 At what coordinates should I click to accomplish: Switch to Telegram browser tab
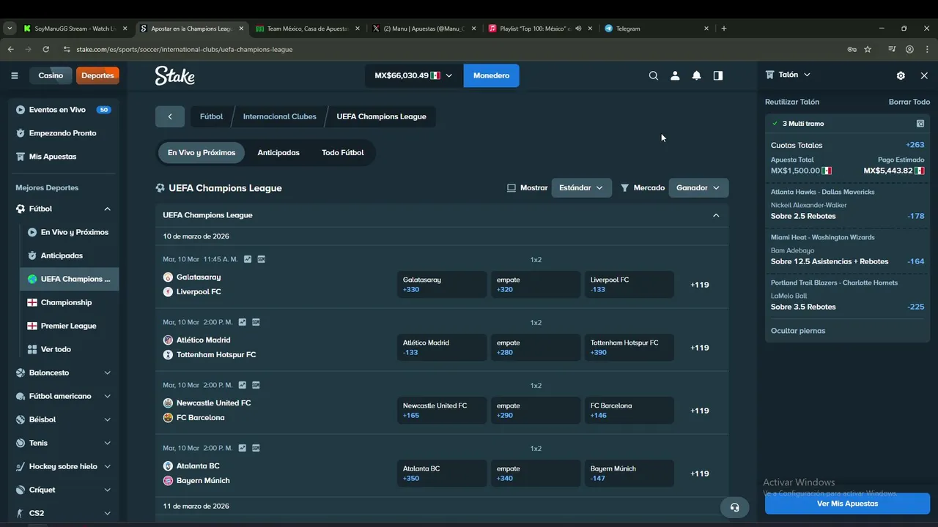[657, 29]
